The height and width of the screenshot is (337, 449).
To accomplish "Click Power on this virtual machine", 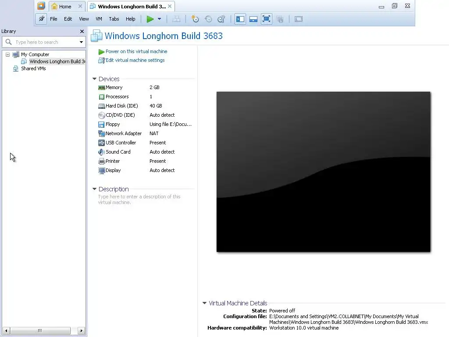I will point(136,51).
